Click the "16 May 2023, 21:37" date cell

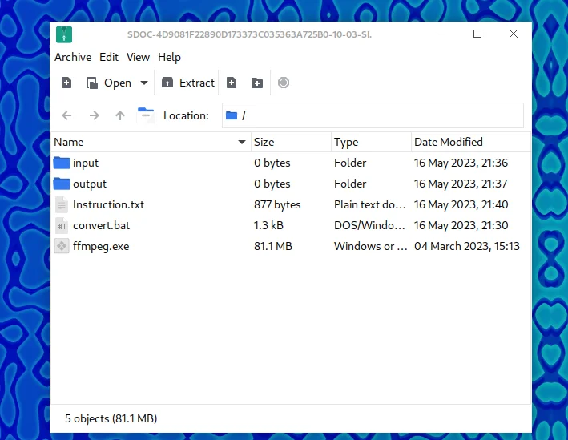click(461, 184)
